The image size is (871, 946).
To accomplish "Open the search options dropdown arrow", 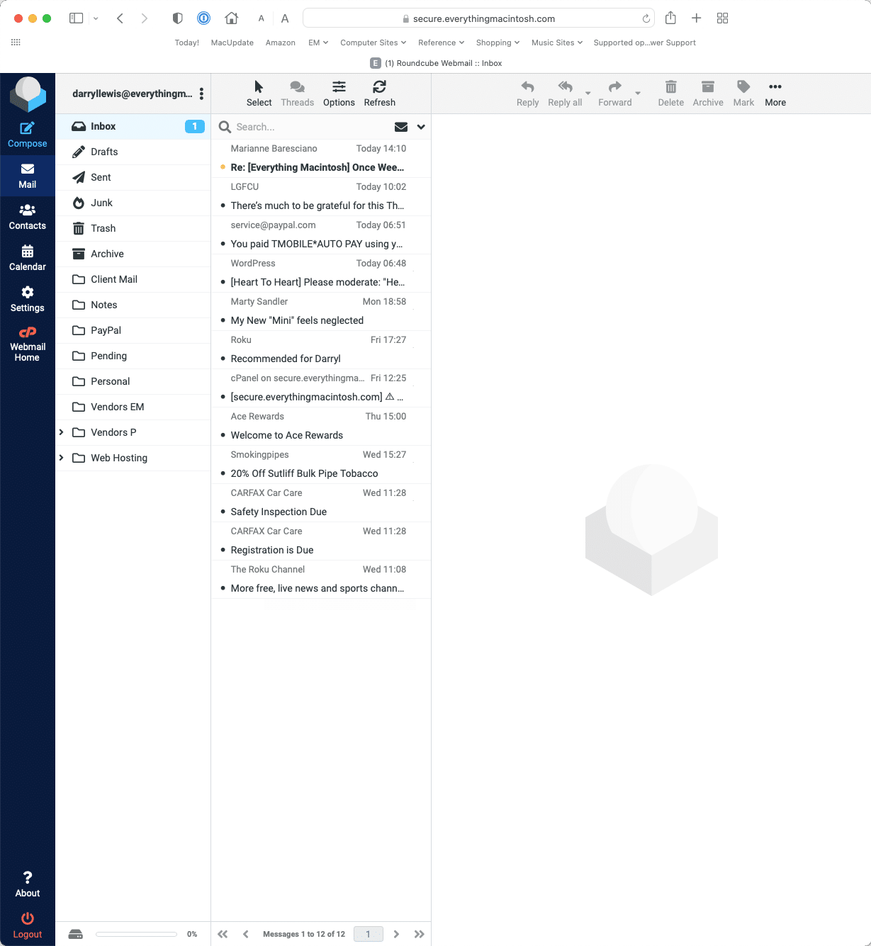I will point(421,127).
